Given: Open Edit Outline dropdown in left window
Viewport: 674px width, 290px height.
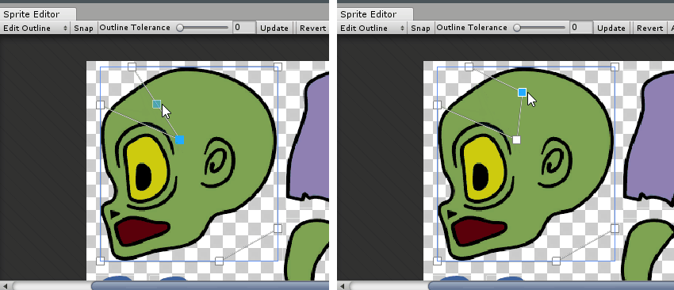Looking at the screenshot, I should point(35,28).
